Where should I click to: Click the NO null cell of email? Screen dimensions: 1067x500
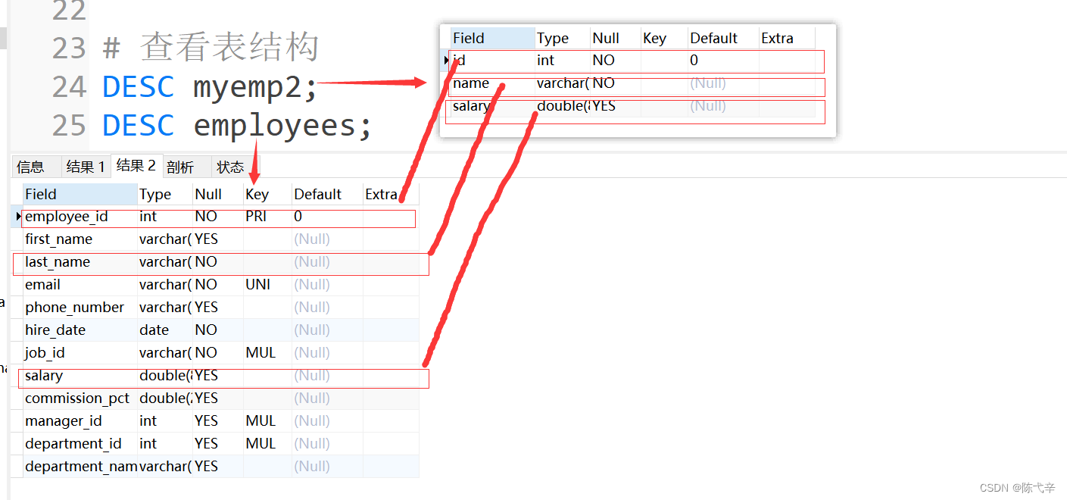pyautogui.click(x=218, y=285)
